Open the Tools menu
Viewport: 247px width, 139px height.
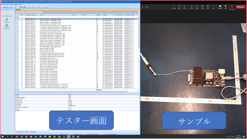coord(11,4)
